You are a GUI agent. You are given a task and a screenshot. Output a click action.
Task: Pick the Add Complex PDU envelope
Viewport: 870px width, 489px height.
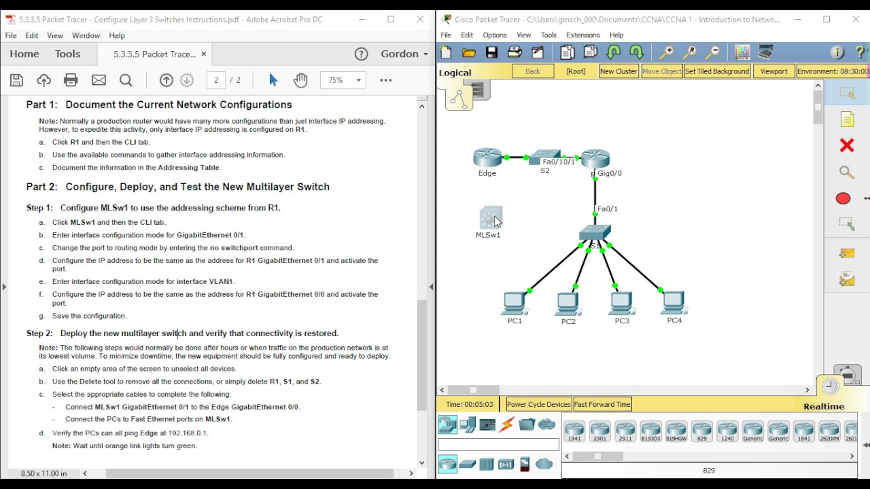click(847, 279)
